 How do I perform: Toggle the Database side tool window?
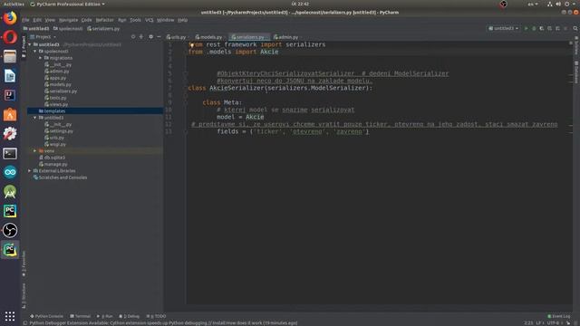tap(576, 72)
